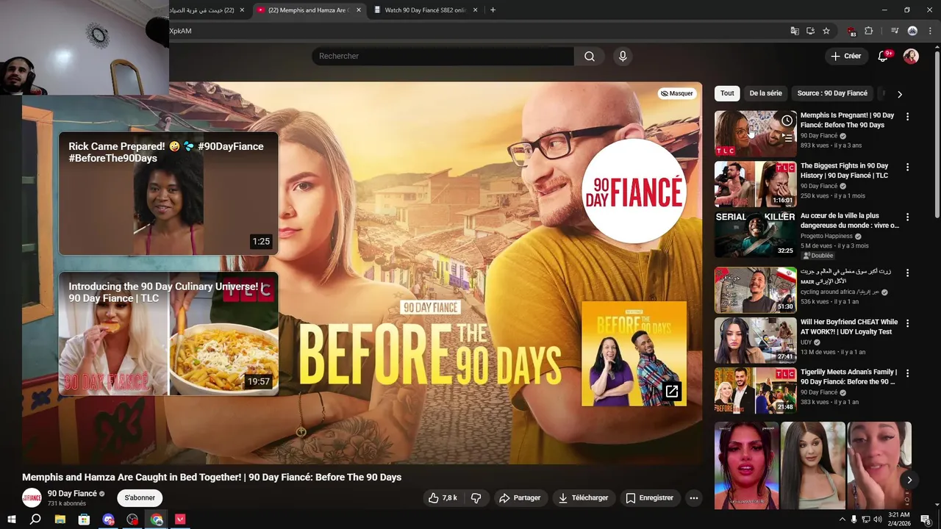Screen dimensions: 941x529
Task: Switch to Watch 90 Day Fiancé S8E2 tab
Action: pyautogui.click(x=425, y=10)
